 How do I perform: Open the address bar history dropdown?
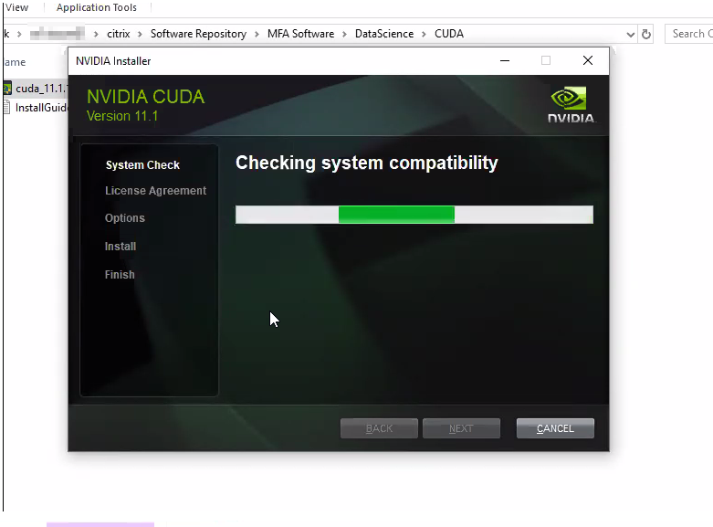[x=630, y=35]
